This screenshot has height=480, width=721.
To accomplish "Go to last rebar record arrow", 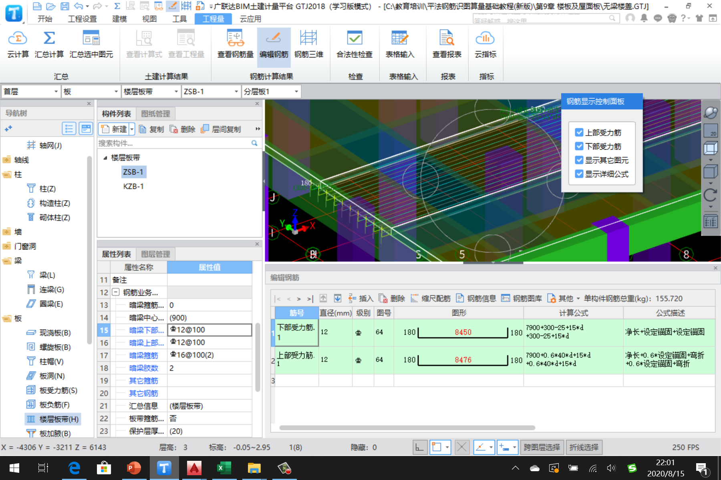I will [x=310, y=298].
